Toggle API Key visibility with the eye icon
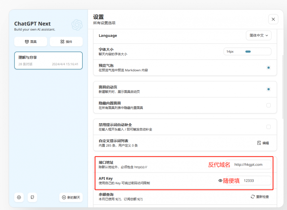Screen dimensions: 287x210 [x=220, y=181]
